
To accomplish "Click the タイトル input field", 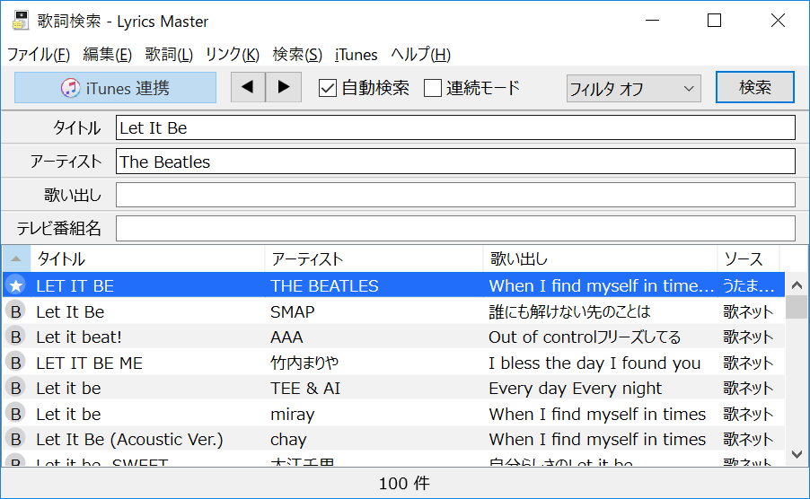I will coord(455,127).
